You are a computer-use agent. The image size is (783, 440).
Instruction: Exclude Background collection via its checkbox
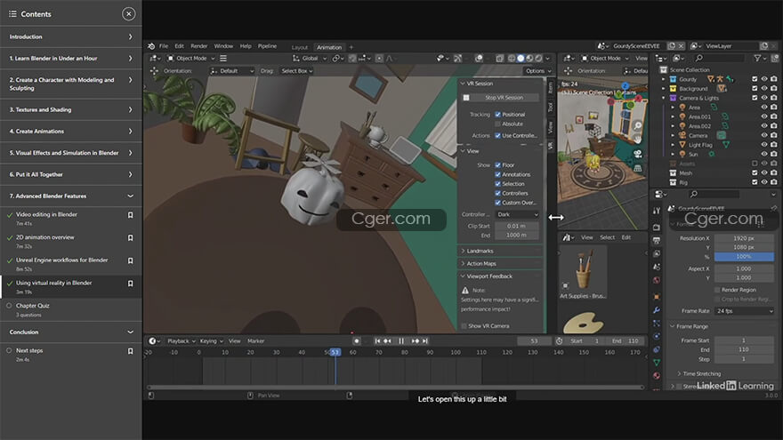[755, 88]
